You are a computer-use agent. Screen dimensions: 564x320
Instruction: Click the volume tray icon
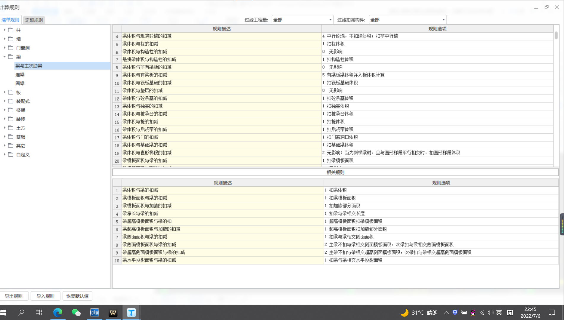pyautogui.click(x=490, y=313)
